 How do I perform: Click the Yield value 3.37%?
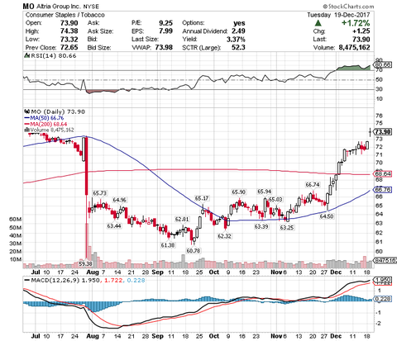(x=236, y=40)
